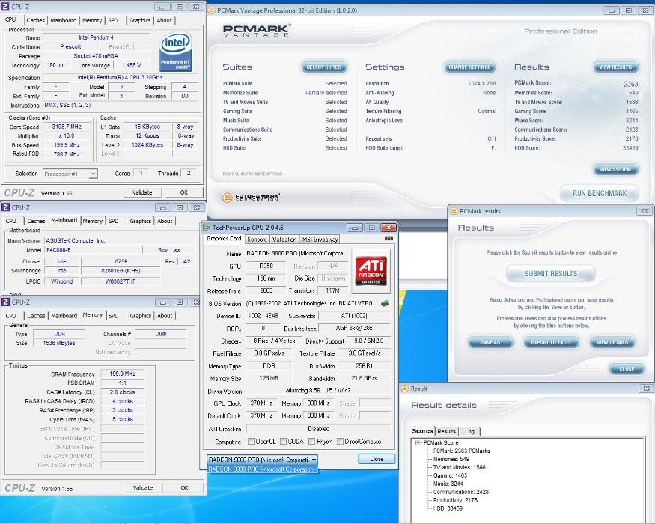Toggle the PhysX checkbox
Screen dimensions: 655x524
pyautogui.click(x=311, y=441)
